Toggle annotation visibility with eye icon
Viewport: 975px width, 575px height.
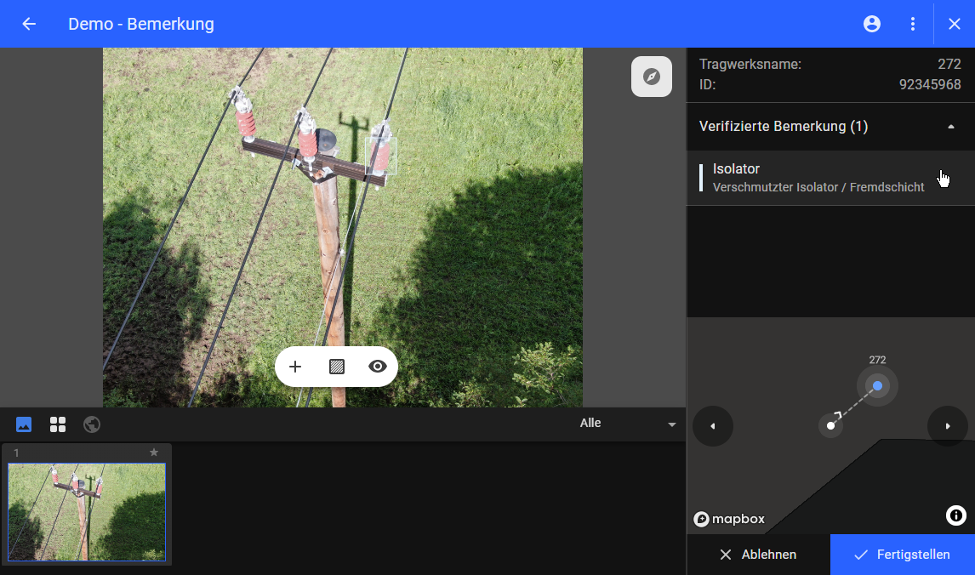(378, 367)
